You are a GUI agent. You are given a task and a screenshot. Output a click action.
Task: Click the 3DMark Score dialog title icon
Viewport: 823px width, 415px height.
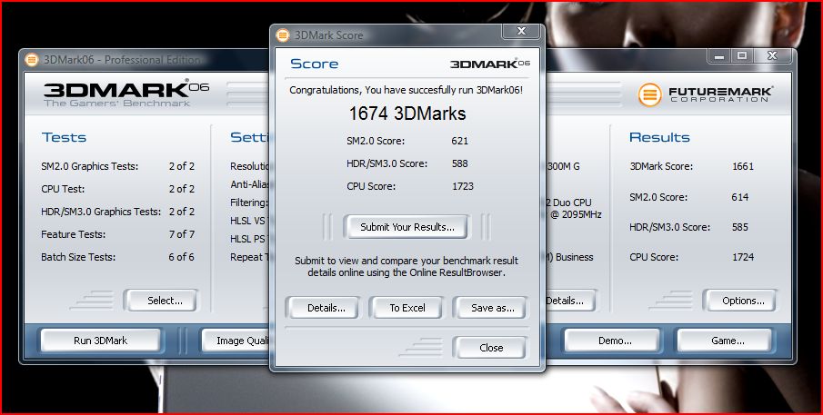pyautogui.click(x=283, y=35)
